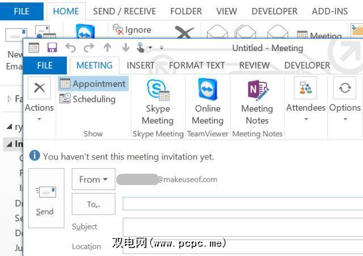
Task: Switch to Appointment view
Action: pos(93,83)
